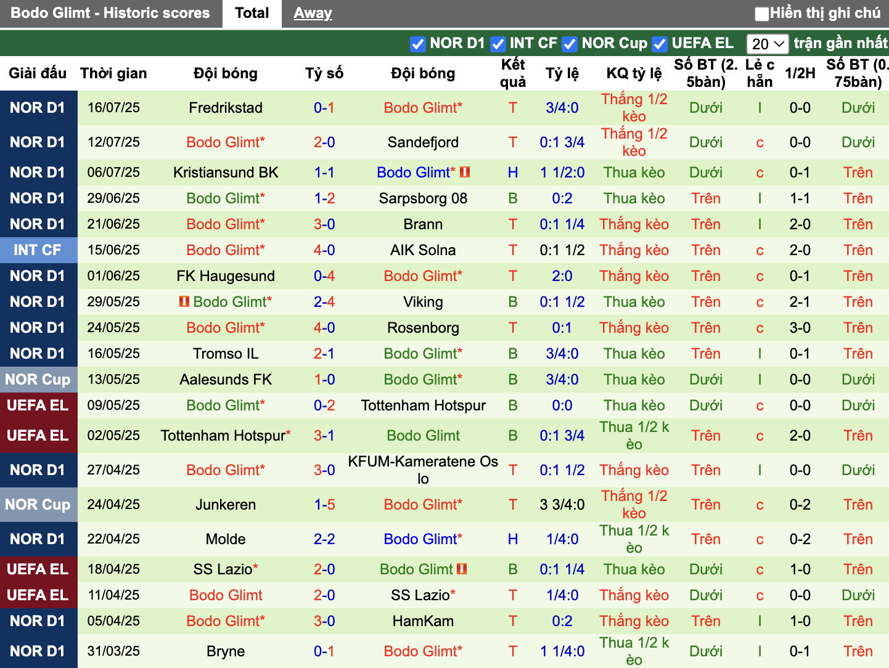The image size is (889, 668).
Task: Click the Giải đấu column header
Action: (x=38, y=73)
